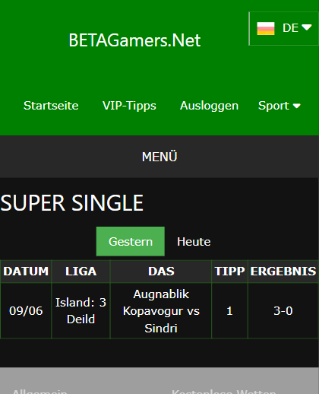This screenshot has width=319, height=394.
Task: Select the Augnablik Kopavogur vs Sindri match
Action: [x=161, y=311]
